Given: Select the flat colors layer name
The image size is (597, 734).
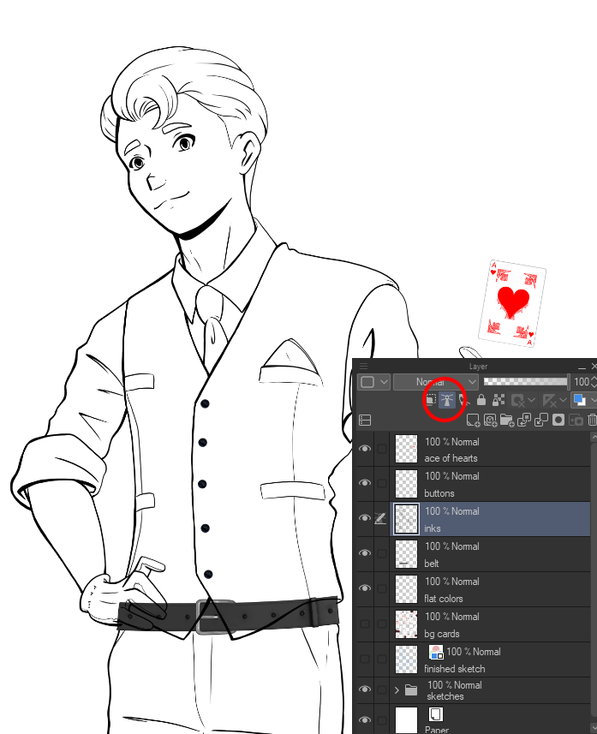Looking at the screenshot, I should click(444, 599).
